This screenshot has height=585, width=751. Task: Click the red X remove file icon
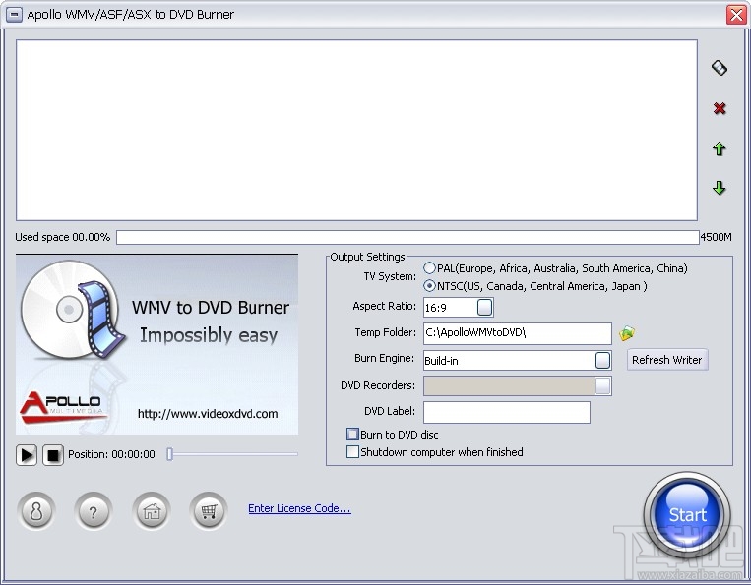(719, 108)
